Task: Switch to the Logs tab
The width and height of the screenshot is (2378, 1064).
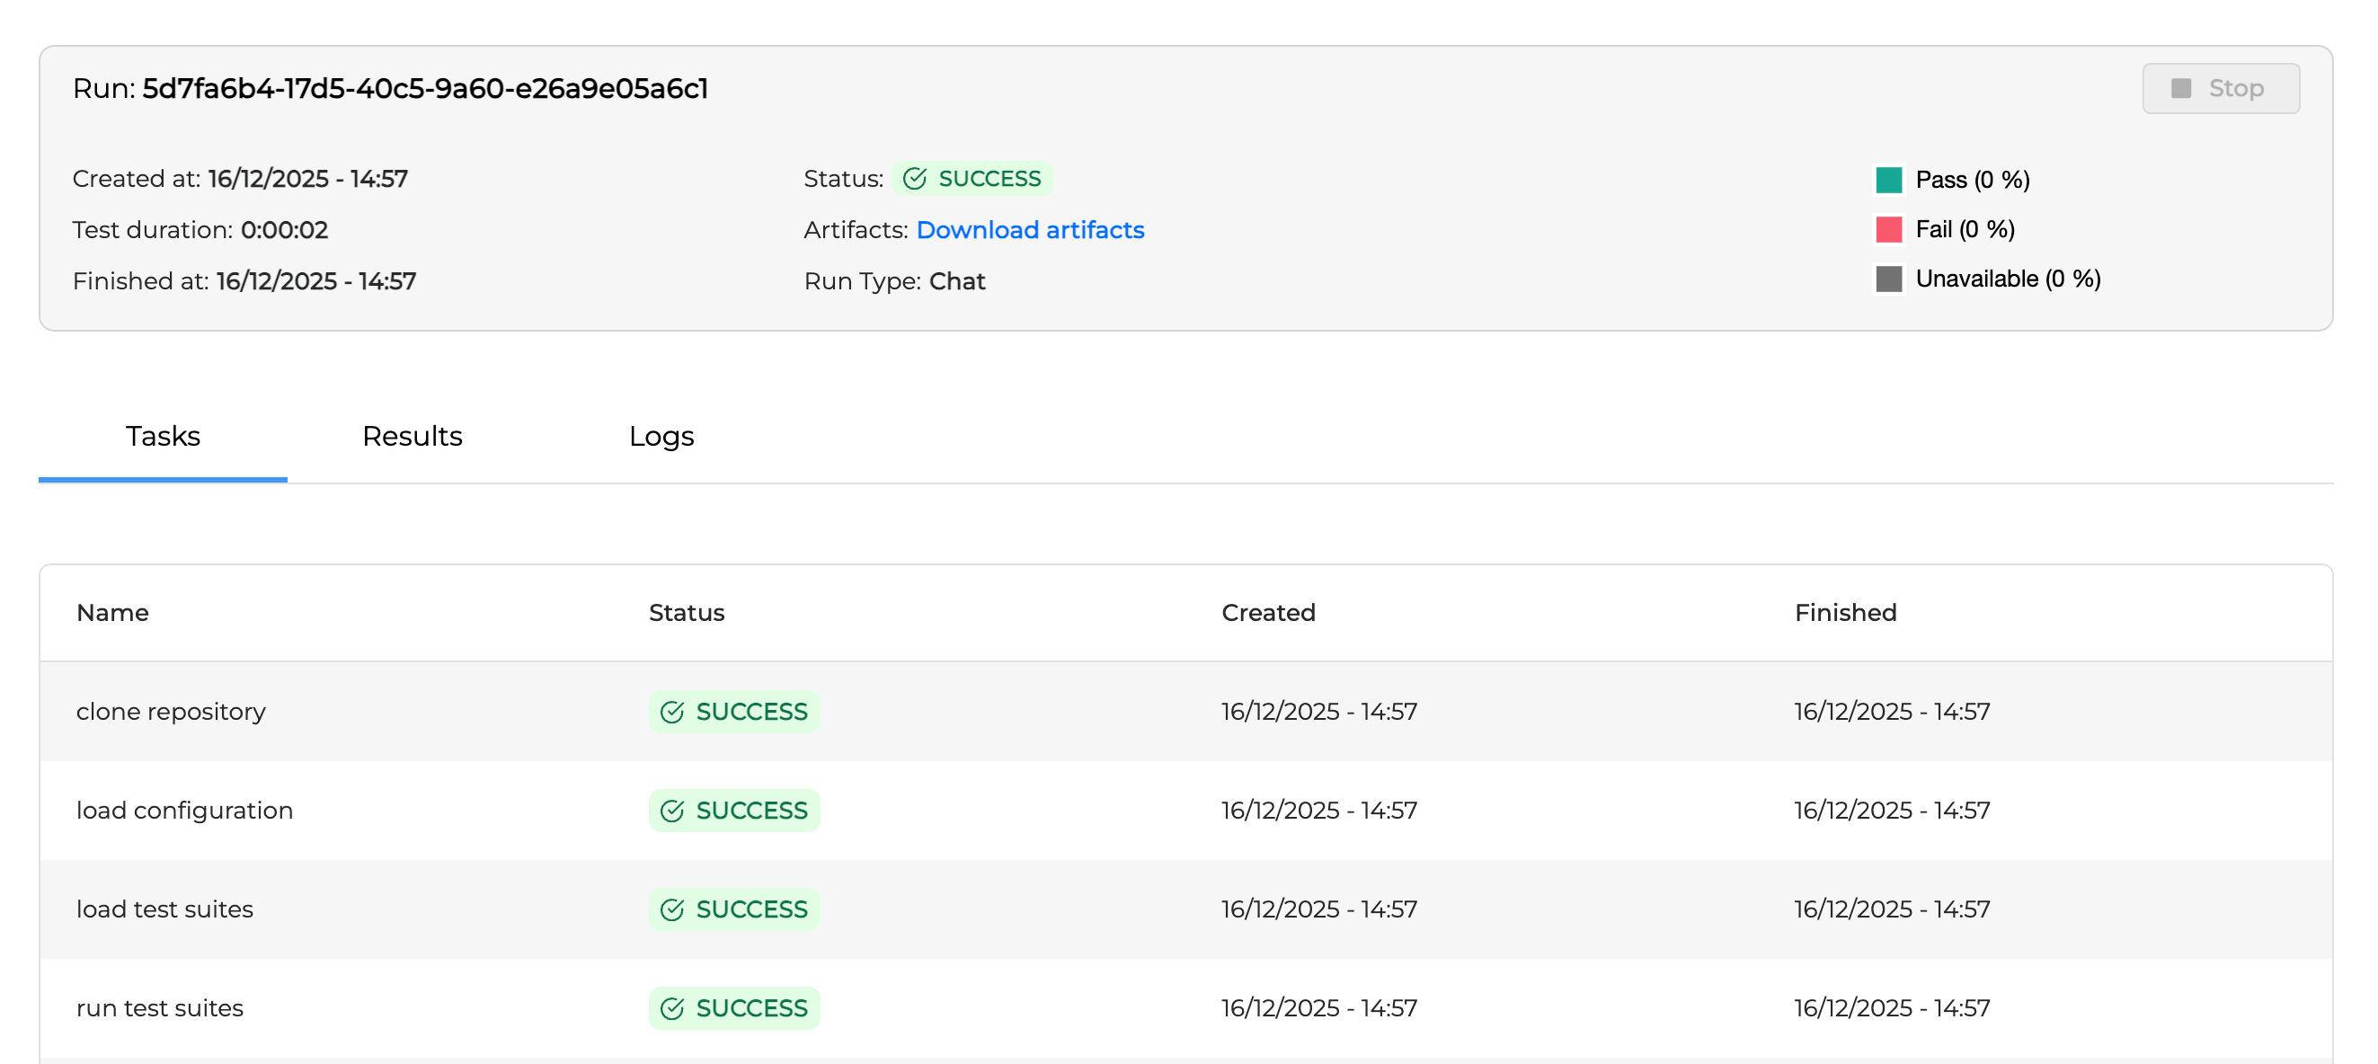Action: [x=661, y=436]
